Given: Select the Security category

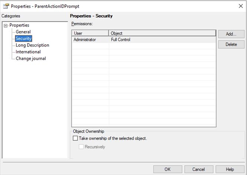Looking at the screenshot, I should point(23,38).
